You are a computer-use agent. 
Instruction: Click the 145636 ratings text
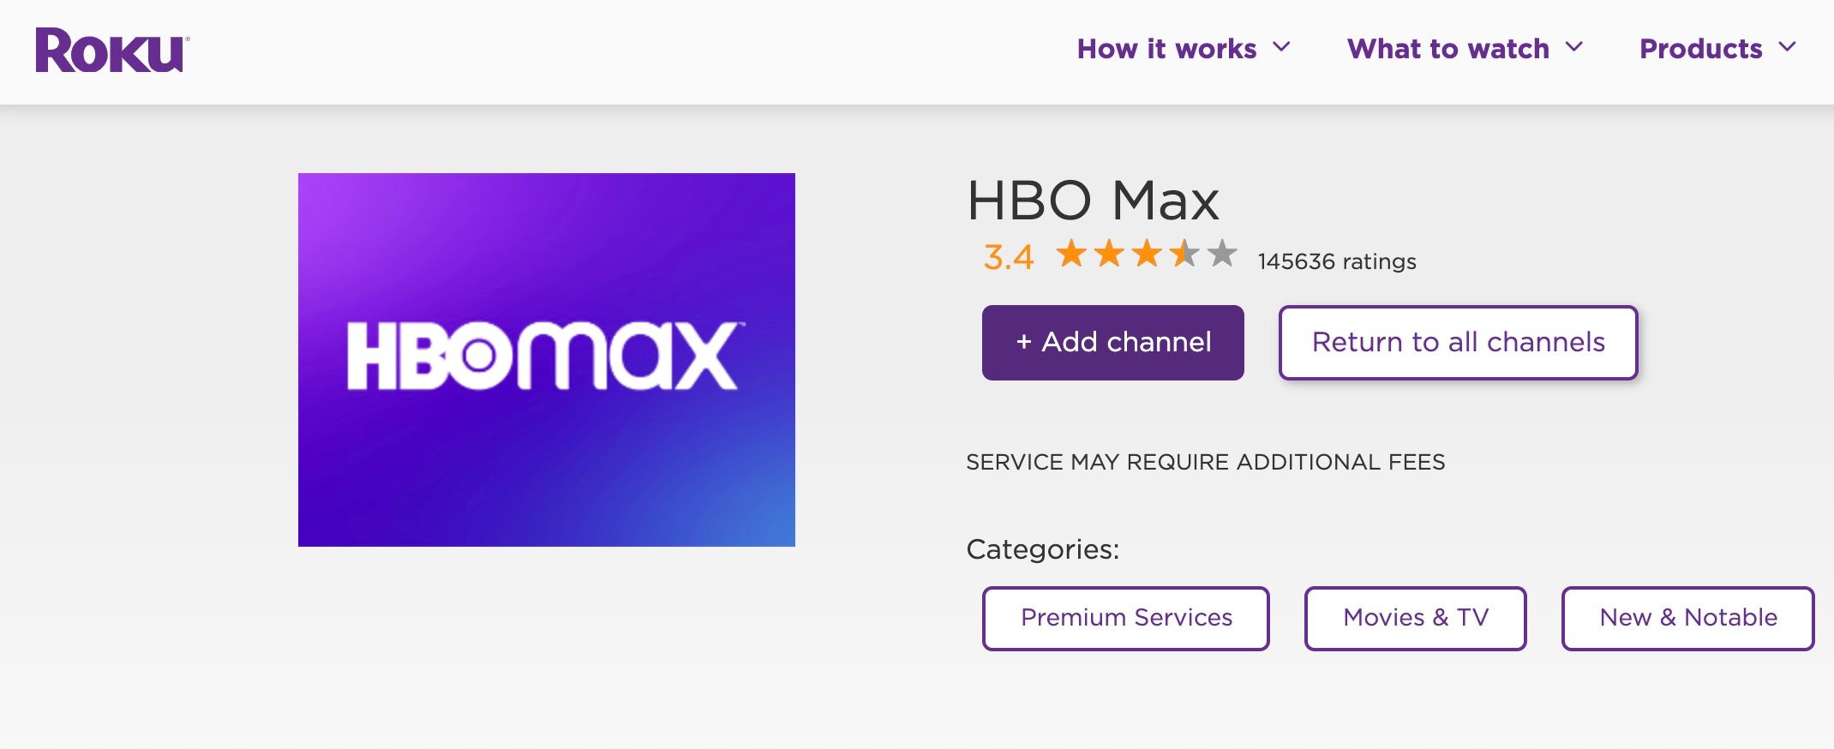click(x=1337, y=261)
